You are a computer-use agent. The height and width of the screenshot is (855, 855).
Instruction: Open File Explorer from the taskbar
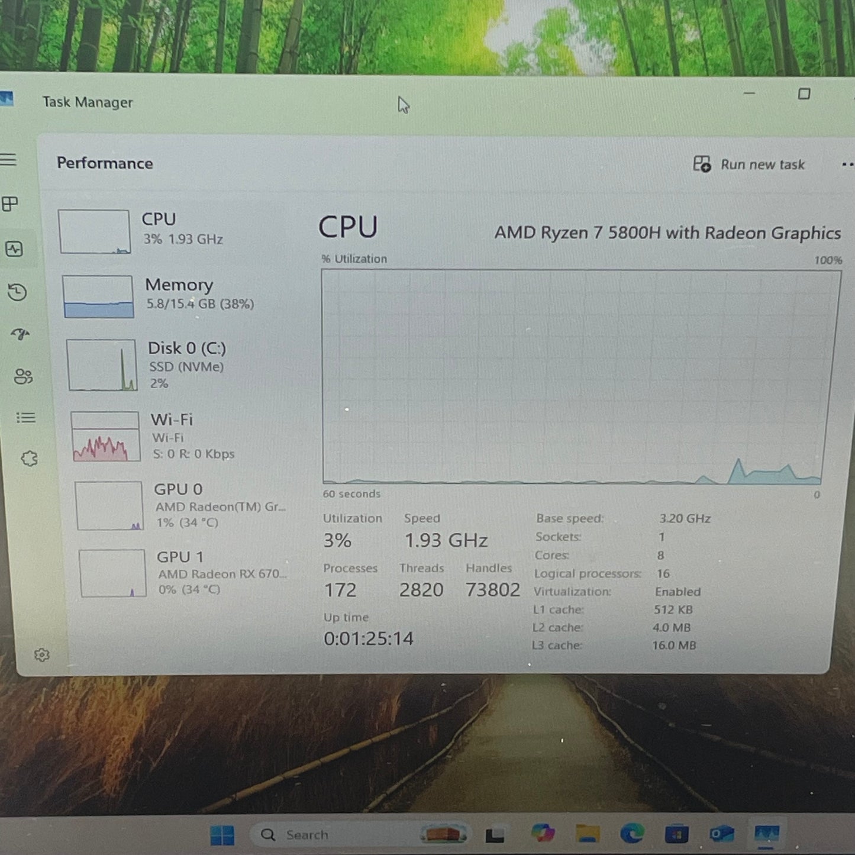(x=588, y=834)
